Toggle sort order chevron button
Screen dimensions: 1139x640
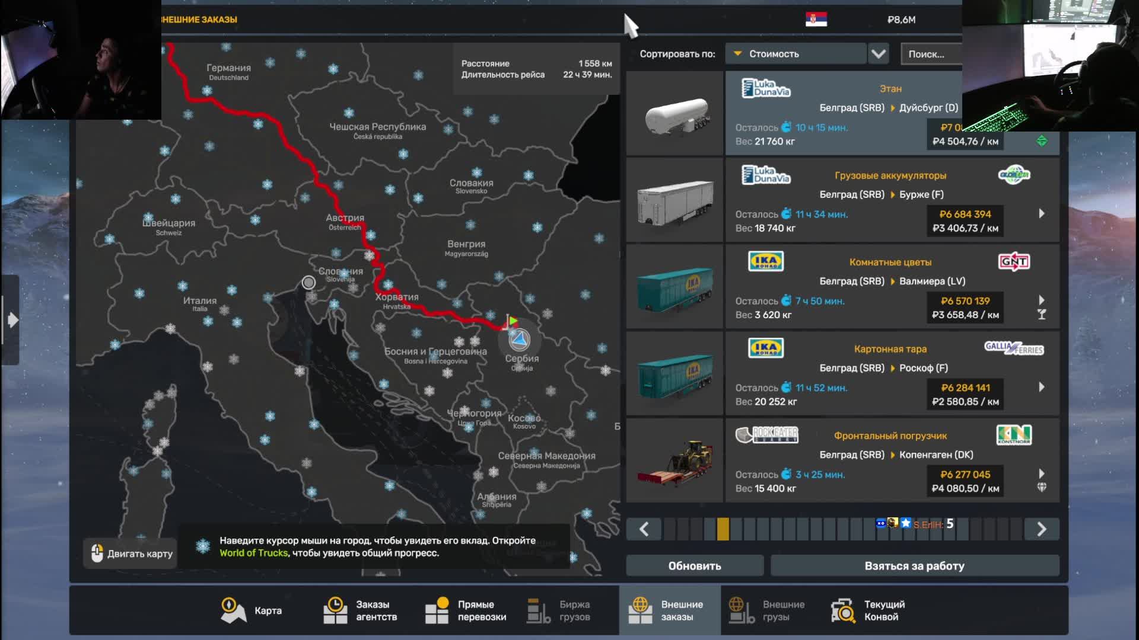879,54
